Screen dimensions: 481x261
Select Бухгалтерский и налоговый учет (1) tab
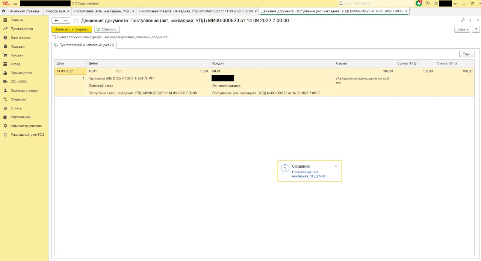(x=84, y=45)
